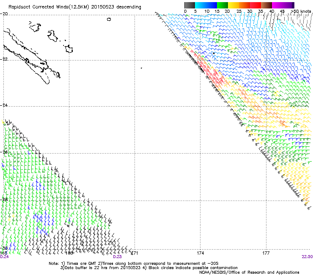Click the longitude label 174
313x275 pixels.
[x=200, y=253]
